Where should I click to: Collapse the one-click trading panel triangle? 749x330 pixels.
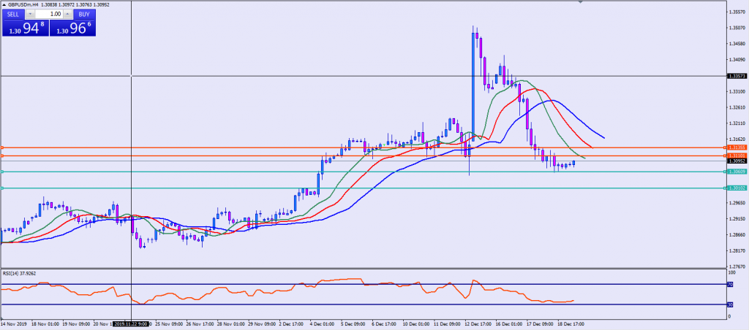click(x=4, y=4)
